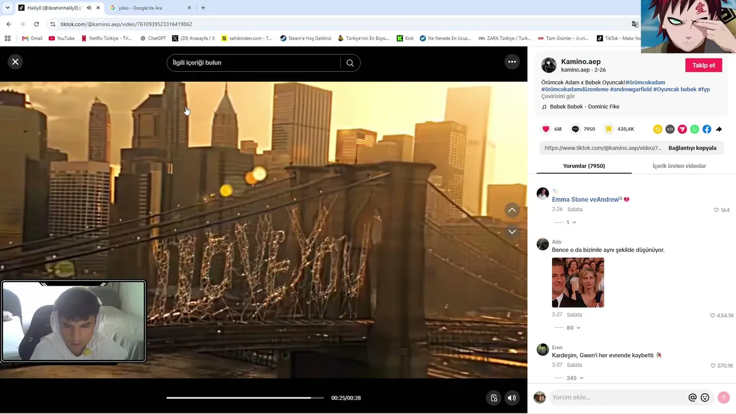Open the Chrome apps grid icon

7,39
